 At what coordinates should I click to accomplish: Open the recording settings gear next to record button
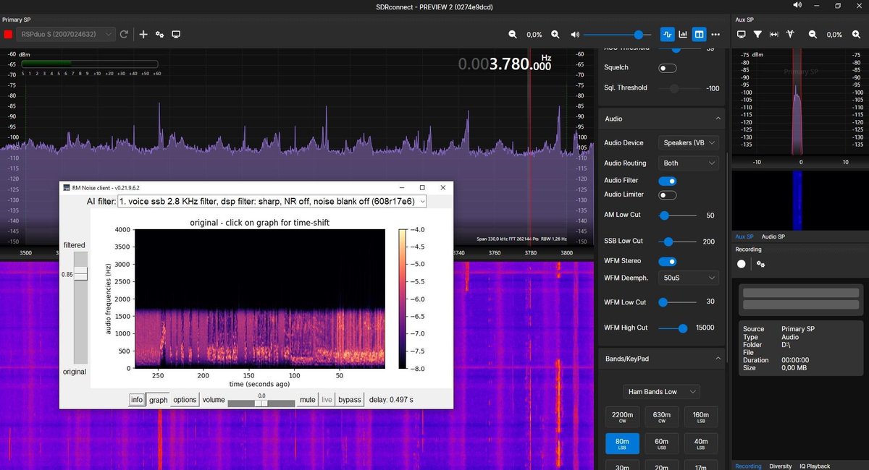pyautogui.click(x=759, y=264)
